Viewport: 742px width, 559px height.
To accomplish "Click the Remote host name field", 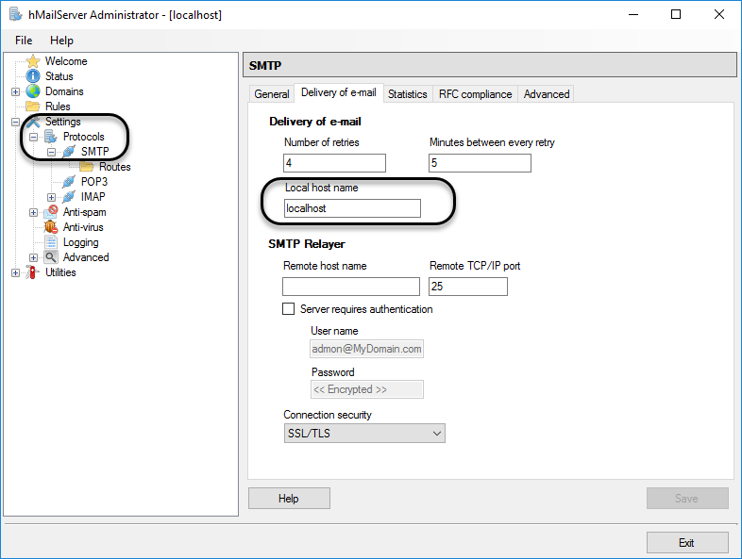I will pos(351,287).
